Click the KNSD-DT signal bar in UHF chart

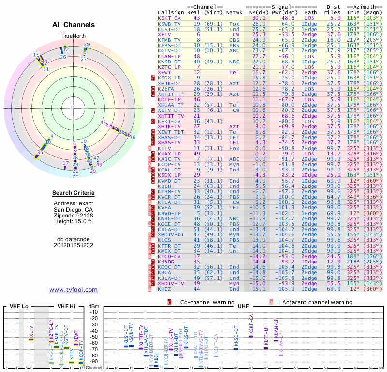[x=236, y=348]
